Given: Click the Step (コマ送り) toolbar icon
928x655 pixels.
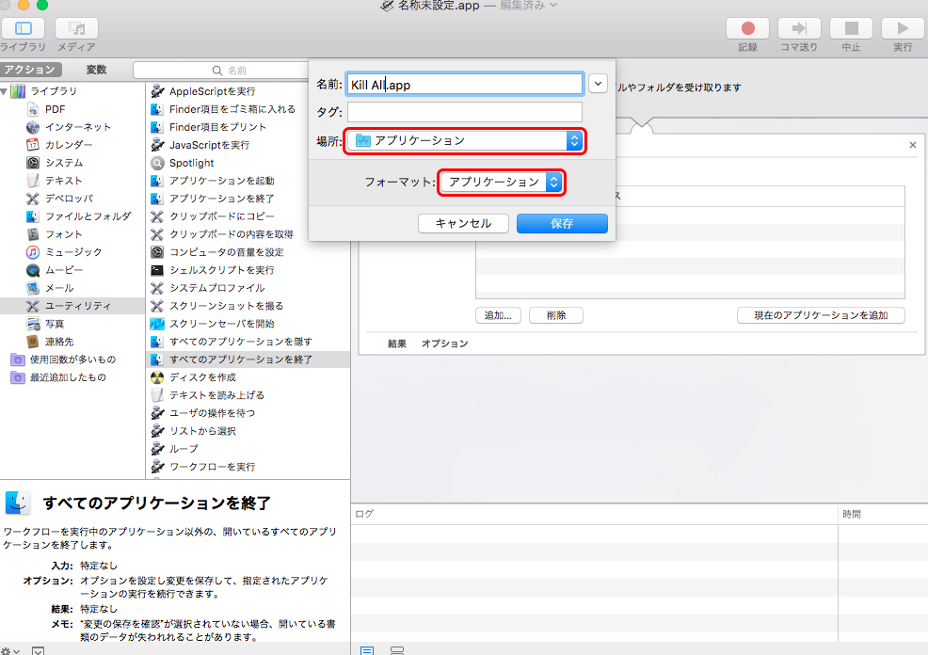Looking at the screenshot, I should pos(799,29).
